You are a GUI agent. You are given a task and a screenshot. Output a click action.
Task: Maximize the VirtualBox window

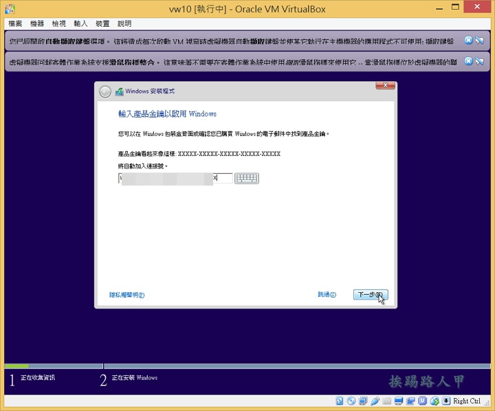455,8
